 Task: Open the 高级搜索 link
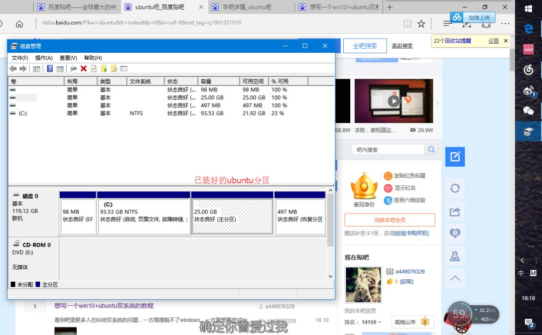click(402, 46)
